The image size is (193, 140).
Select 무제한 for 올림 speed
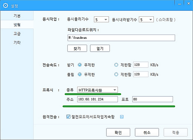tap(80, 74)
